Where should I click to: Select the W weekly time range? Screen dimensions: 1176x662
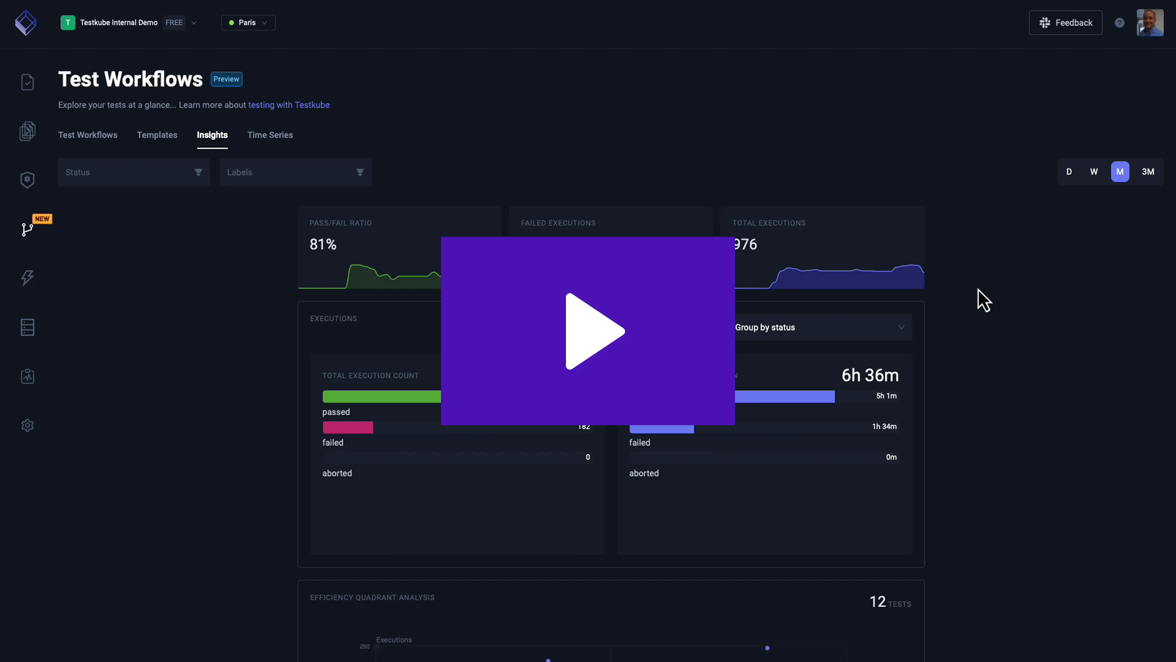coord(1094,172)
